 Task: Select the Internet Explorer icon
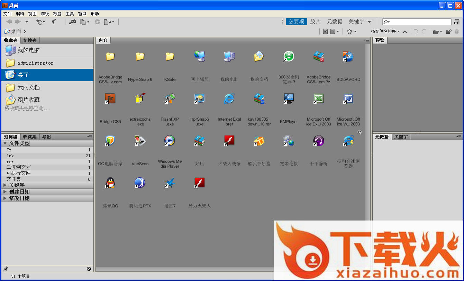coord(229,99)
